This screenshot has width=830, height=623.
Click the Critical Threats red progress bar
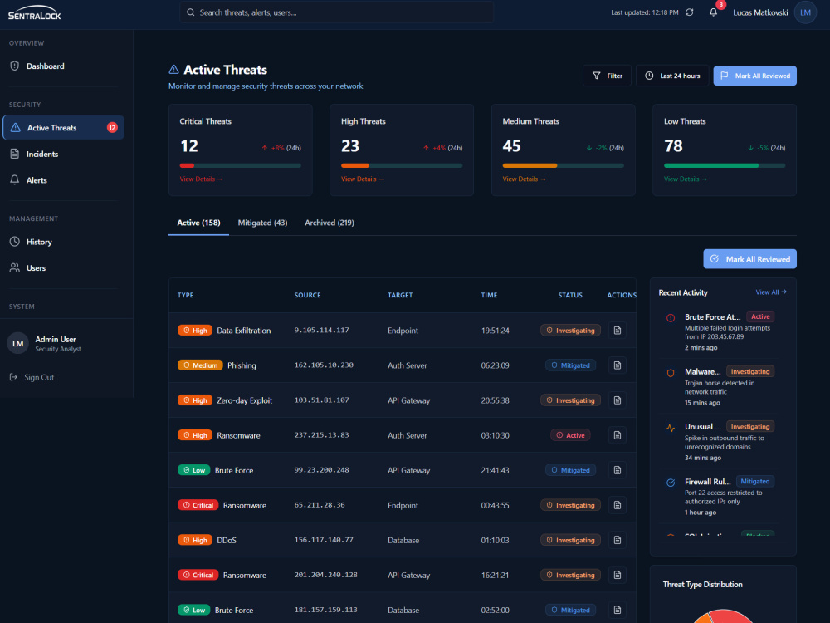(x=241, y=165)
